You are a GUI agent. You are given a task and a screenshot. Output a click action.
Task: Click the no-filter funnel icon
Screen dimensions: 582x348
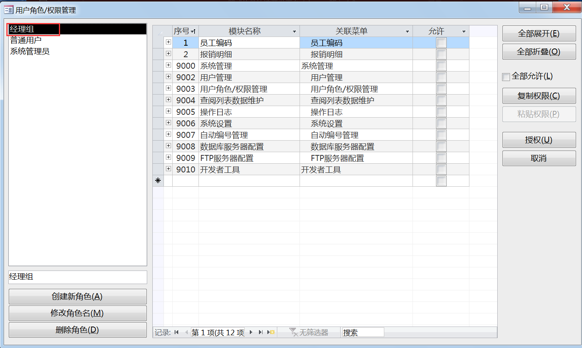293,332
